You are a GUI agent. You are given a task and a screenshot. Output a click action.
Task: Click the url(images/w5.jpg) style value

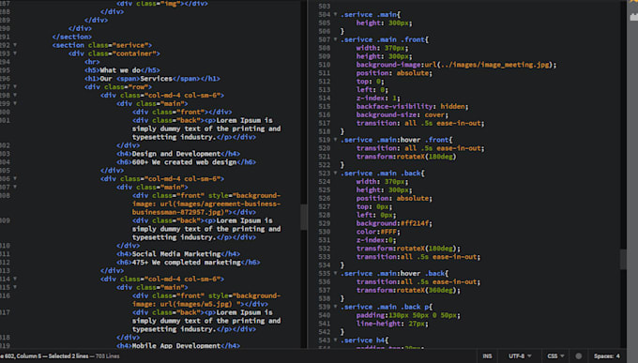click(196, 304)
